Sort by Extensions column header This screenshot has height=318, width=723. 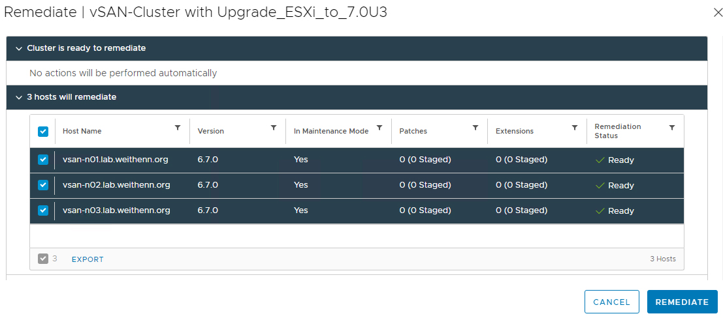515,131
